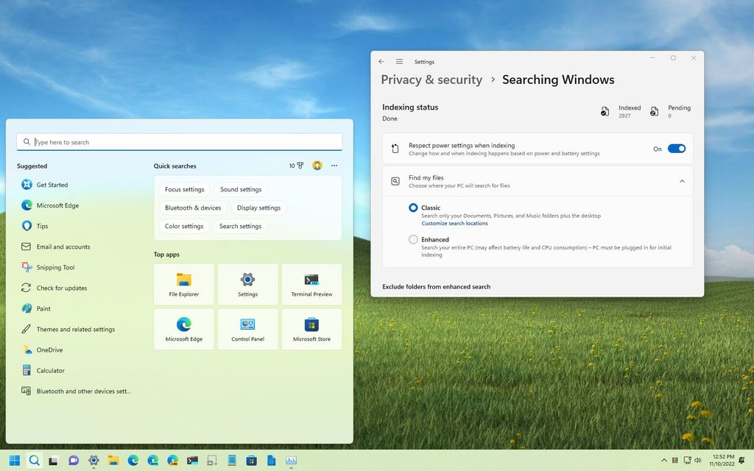Viewport: 754px width, 471px height.
Task: Choose Enhanced search for your entire PC
Action: [414, 239]
